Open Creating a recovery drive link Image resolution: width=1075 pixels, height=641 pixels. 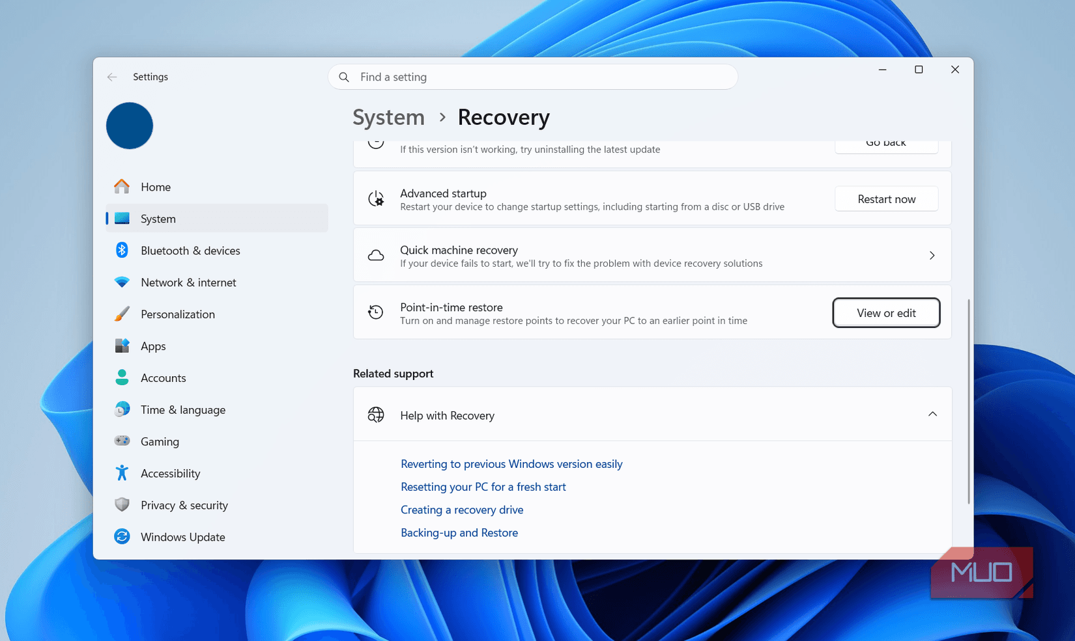[462, 510]
